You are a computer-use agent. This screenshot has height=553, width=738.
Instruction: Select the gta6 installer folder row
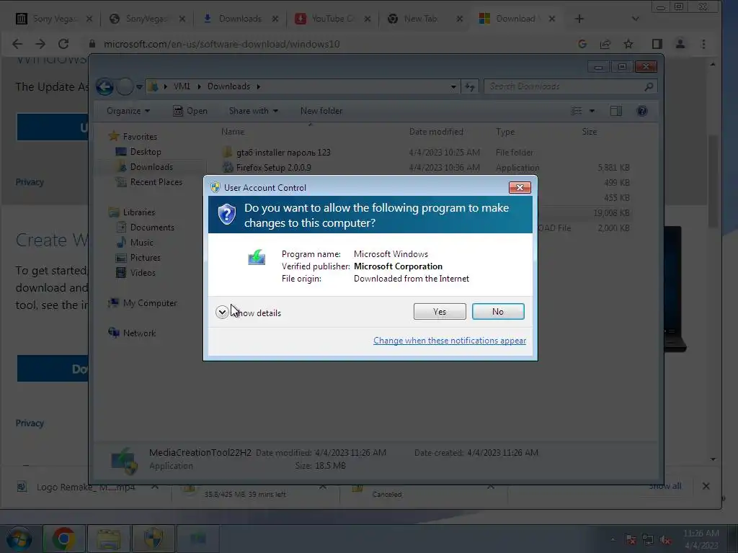pos(426,153)
